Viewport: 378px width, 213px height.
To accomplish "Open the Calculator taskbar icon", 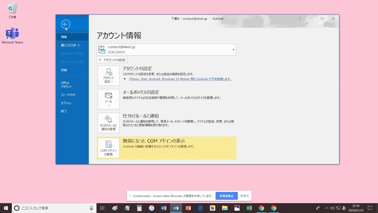I will [x=139, y=208].
